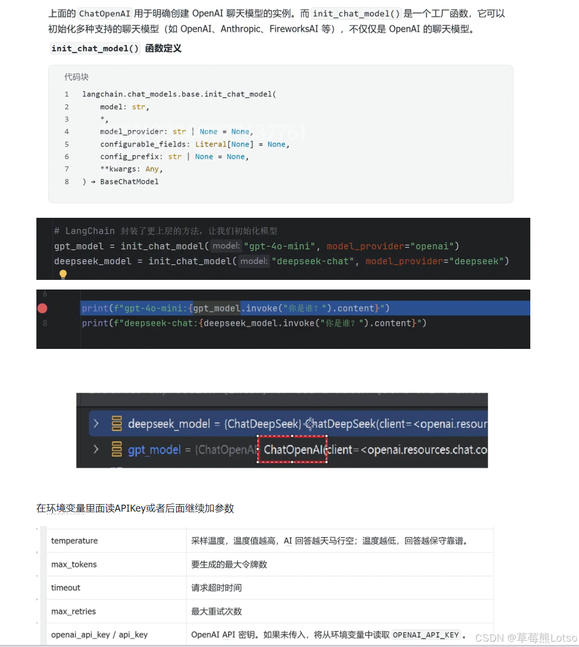579x647 pixels.
Task: Click the 请求超时时间 description cell
Action: tap(340, 588)
